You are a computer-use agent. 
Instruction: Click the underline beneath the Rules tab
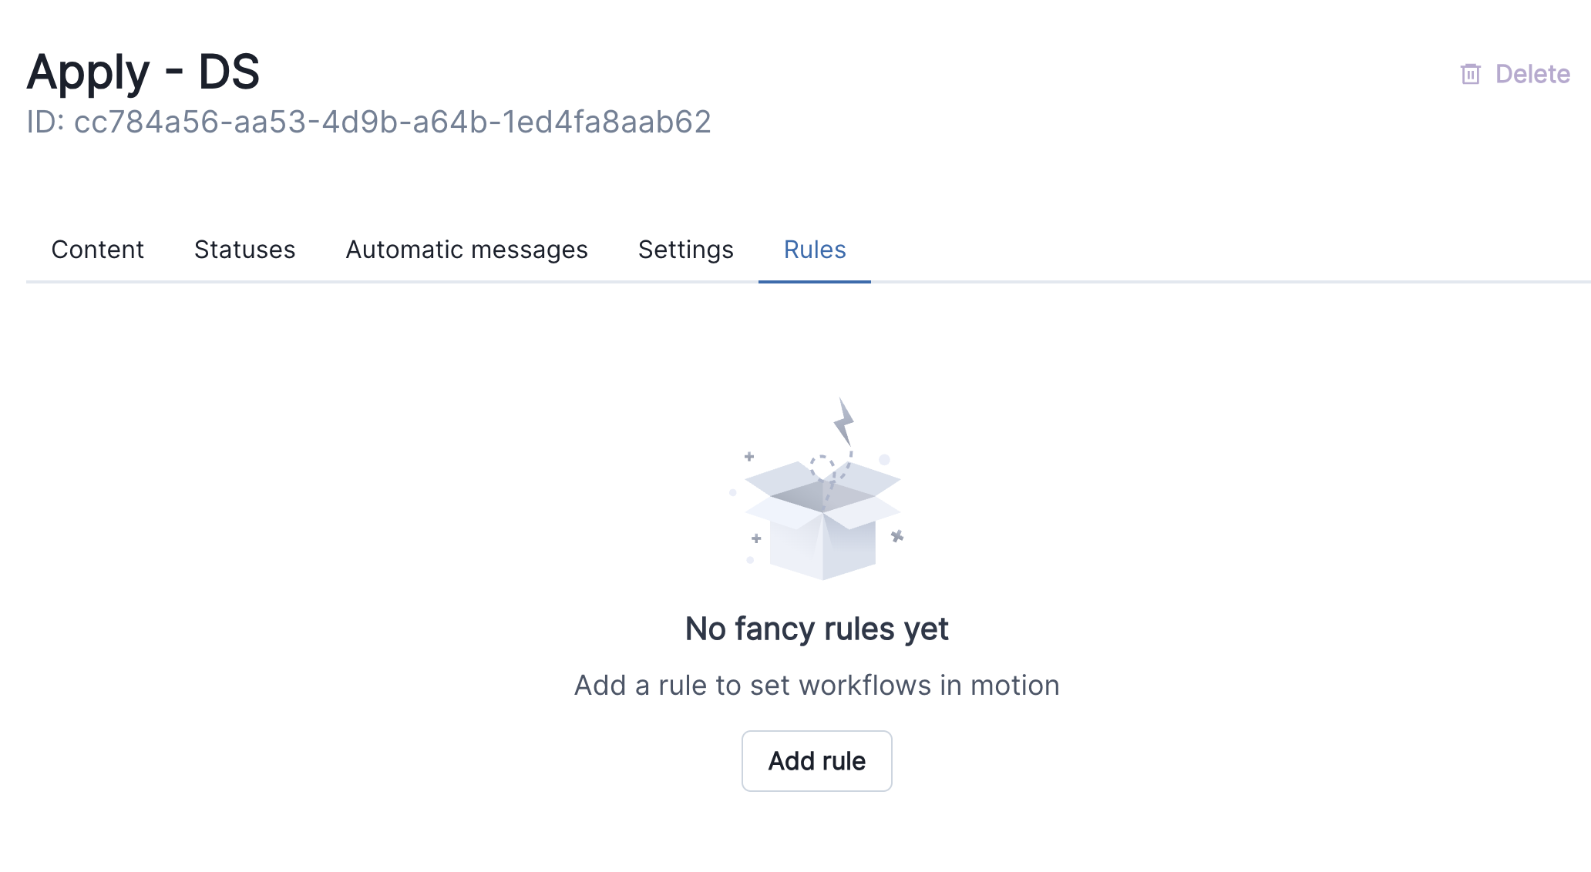click(814, 282)
